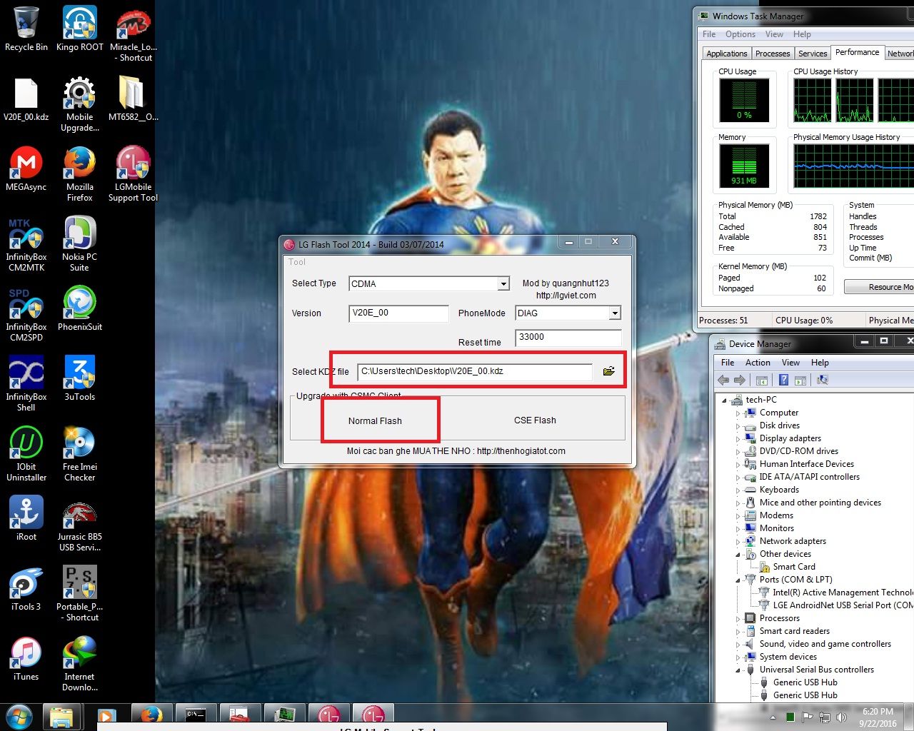This screenshot has height=731, width=914.
Task: Open the 3uTools desktop icon
Action: point(79,374)
